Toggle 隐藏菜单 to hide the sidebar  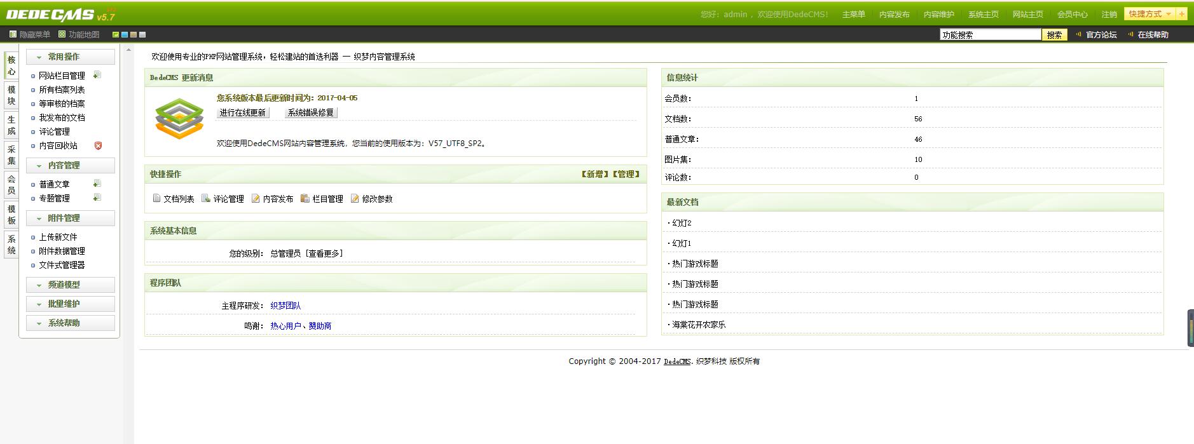coord(30,34)
